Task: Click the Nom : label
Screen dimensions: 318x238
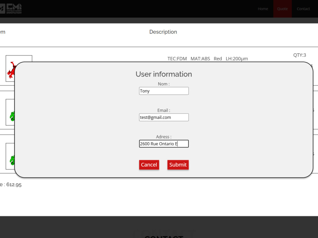Action: click(164, 84)
